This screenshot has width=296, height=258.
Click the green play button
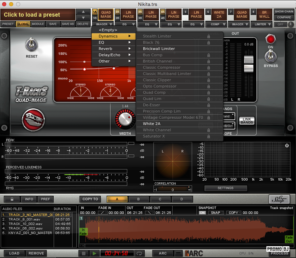(x=94, y=253)
